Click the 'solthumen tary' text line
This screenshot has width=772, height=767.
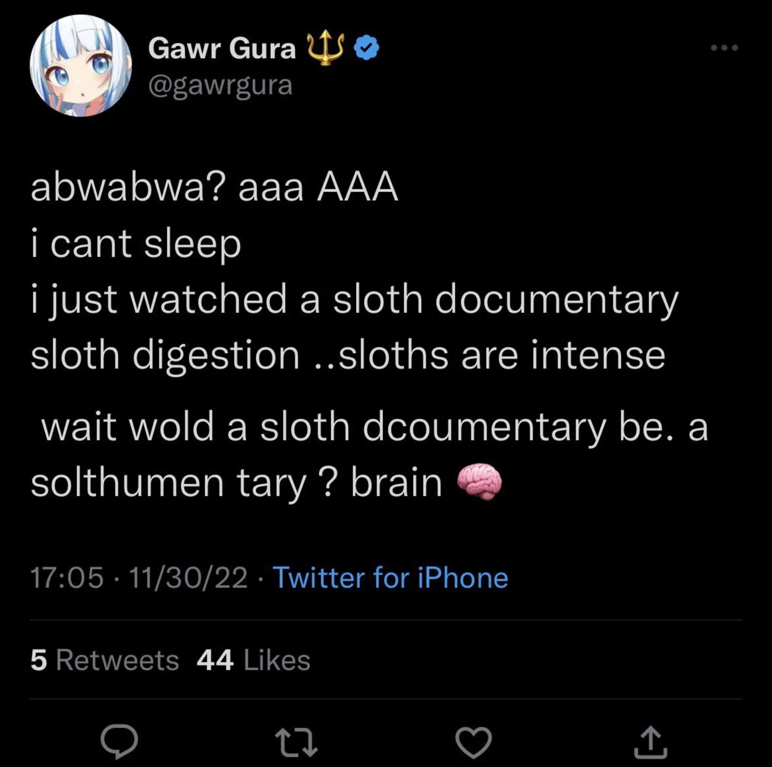[x=168, y=483]
